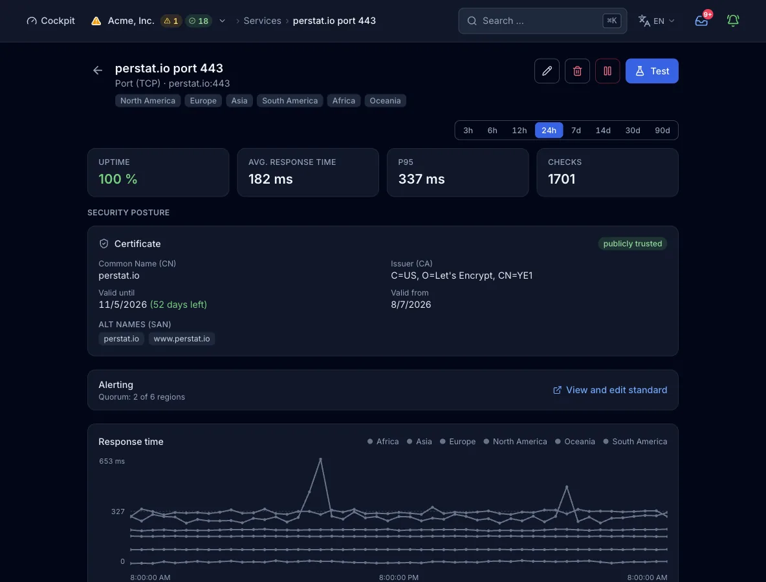Select the 90d time range
766x582 pixels.
click(662, 131)
